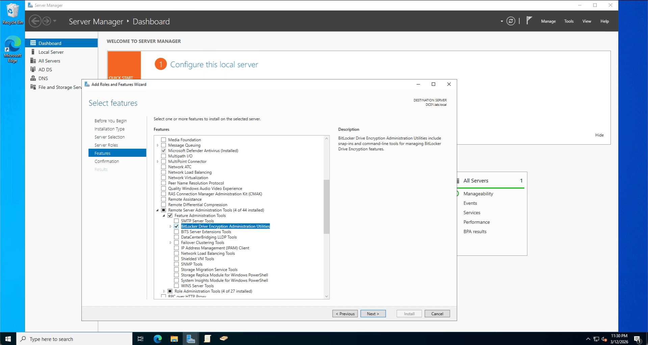Image resolution: width=648 pixels, height=345 pixels.
Task: Open BPA results in the All Servers tile
Action: click(475, 231)
